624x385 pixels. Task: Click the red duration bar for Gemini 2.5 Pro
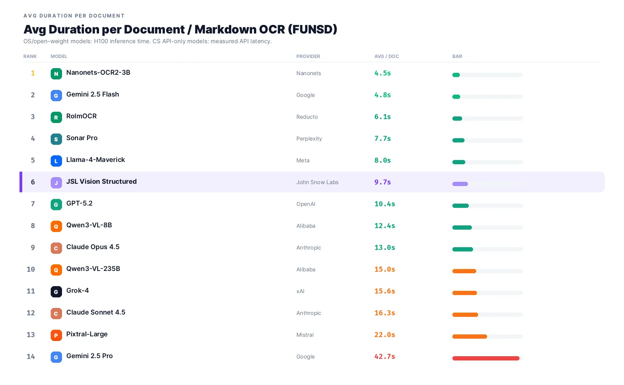point(486,358)
